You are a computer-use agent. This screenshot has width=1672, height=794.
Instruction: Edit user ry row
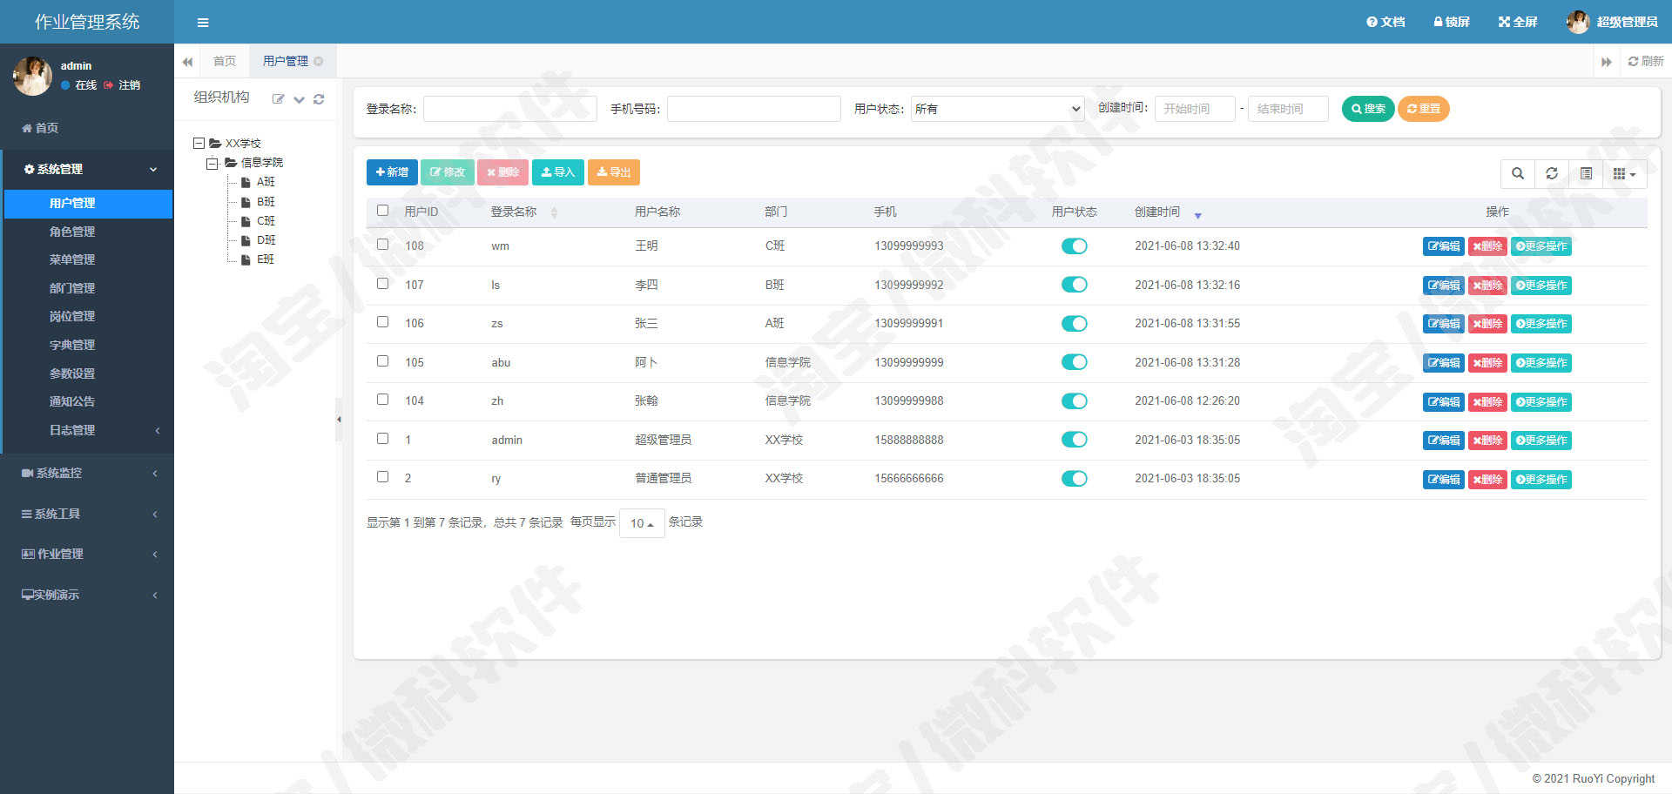pos(1443,480)
